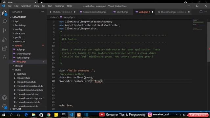Open the Run menu
Image resolution: width=210 pixels, height=118 pixels.
click(50, 6)
